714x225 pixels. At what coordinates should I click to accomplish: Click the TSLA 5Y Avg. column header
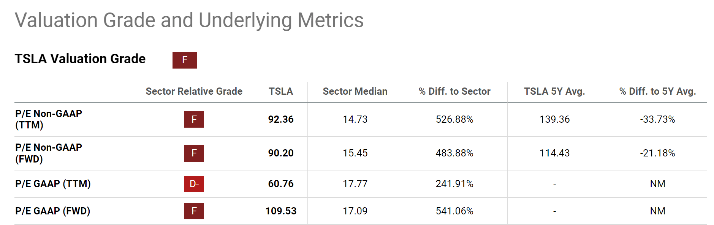[554, 91]
